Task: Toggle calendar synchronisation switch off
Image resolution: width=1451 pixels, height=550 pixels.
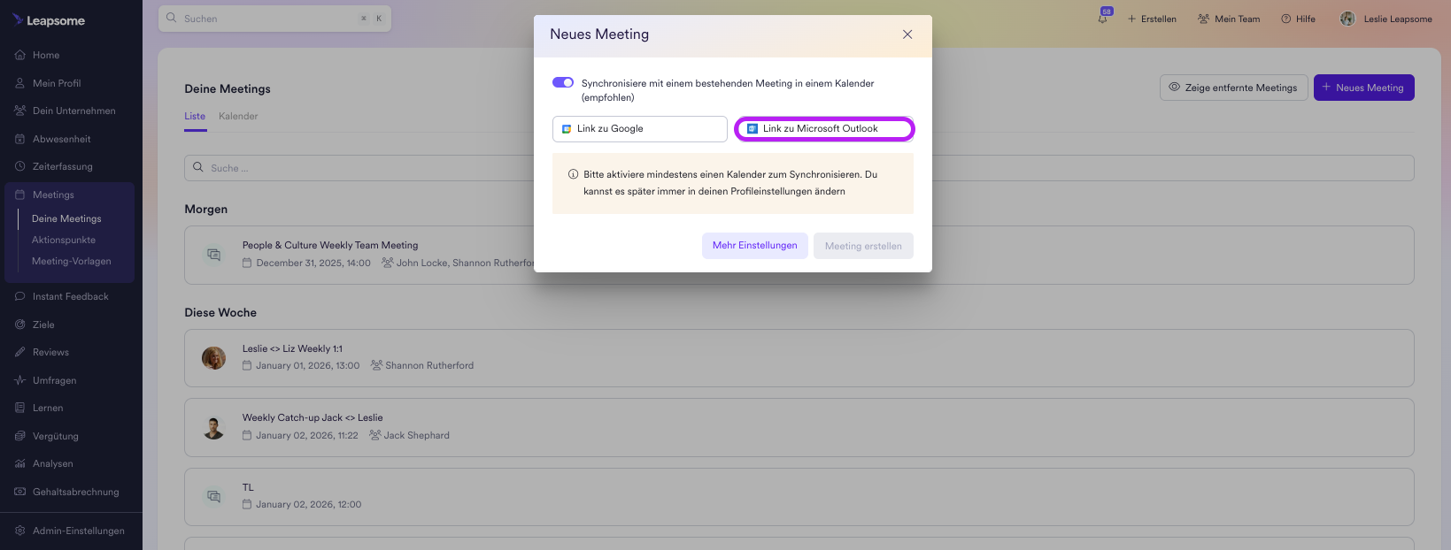Action: pyautogui.click(x=563, y=82)
